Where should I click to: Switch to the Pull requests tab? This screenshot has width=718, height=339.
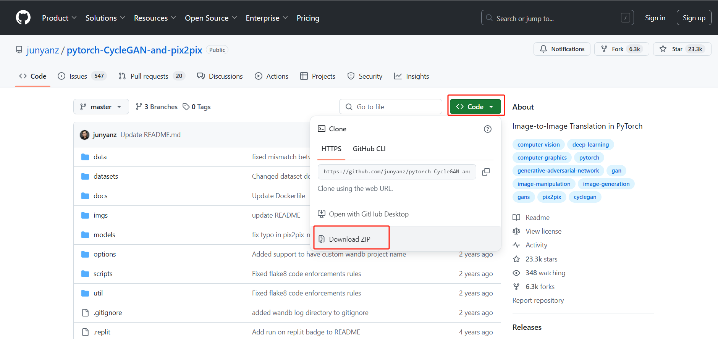(152, 76)
